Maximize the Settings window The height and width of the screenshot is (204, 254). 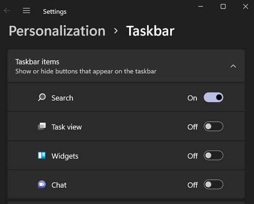pyautogui.click(x=223, y=6)
